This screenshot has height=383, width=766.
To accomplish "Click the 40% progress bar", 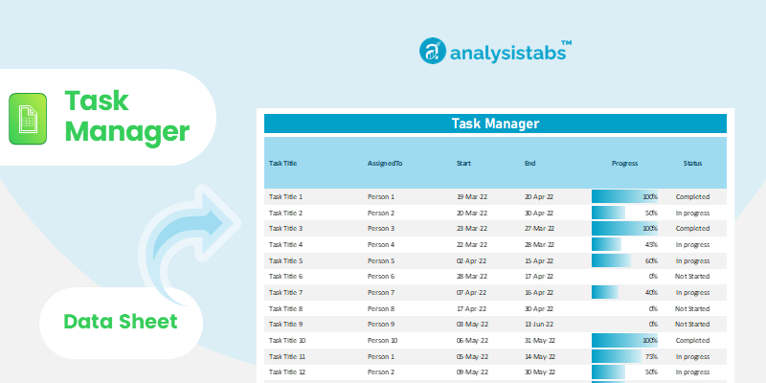I will coord(605,292).
